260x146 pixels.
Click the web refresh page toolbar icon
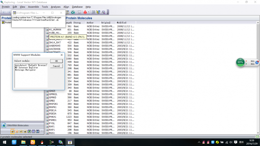103,12
